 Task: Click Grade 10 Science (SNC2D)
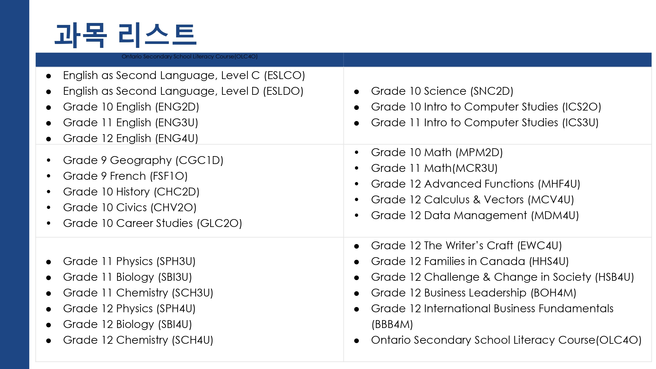click(x=442, y=91)
